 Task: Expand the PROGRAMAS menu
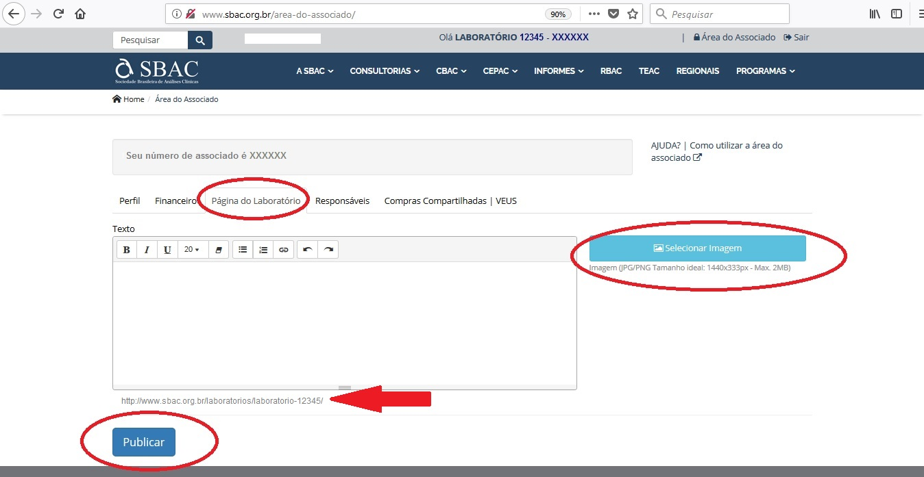pos(766,70)
